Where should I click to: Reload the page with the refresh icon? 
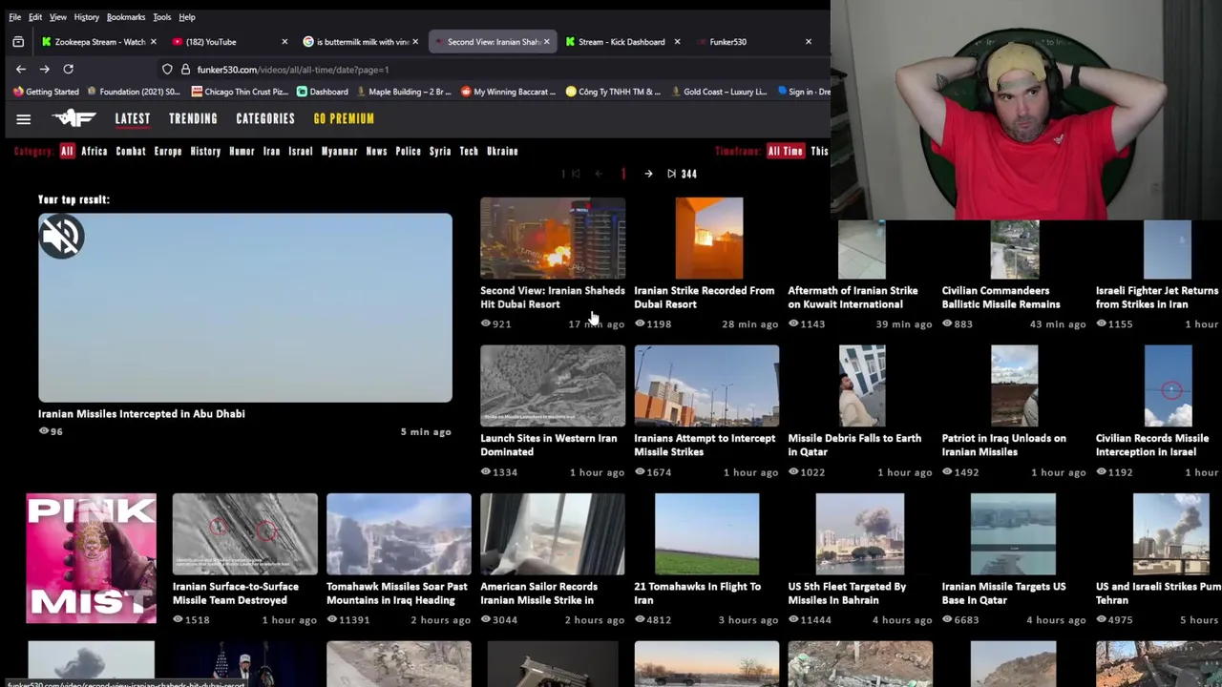68,70
